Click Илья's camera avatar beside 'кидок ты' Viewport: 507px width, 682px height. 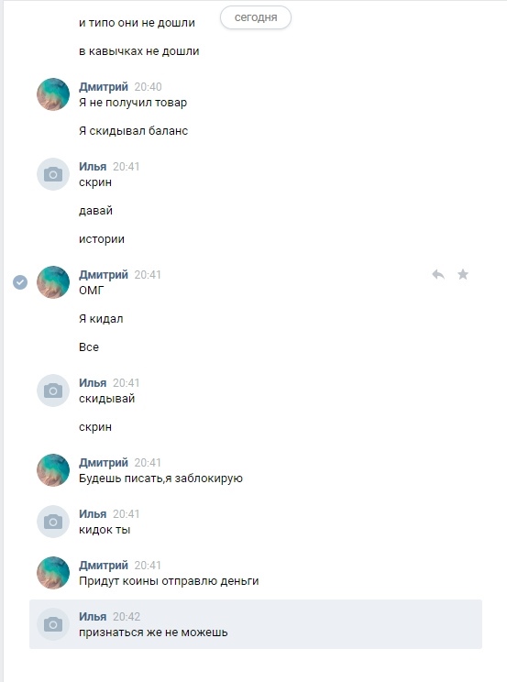[53, 522]
